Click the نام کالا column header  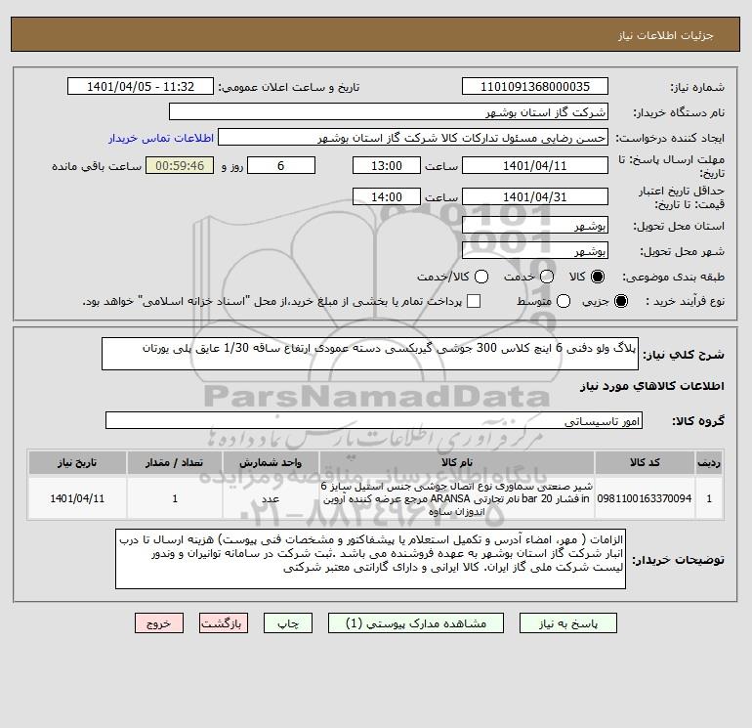coord(457,462)
